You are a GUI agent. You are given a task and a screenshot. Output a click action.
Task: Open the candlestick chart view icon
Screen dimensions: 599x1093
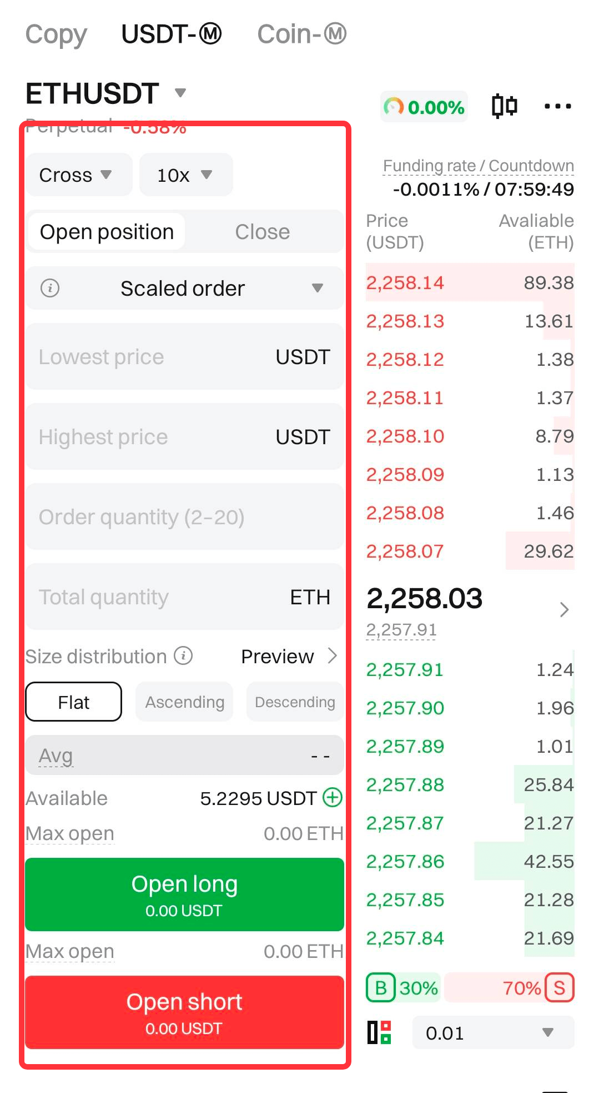pyautogui.click(x=504, y=106)
